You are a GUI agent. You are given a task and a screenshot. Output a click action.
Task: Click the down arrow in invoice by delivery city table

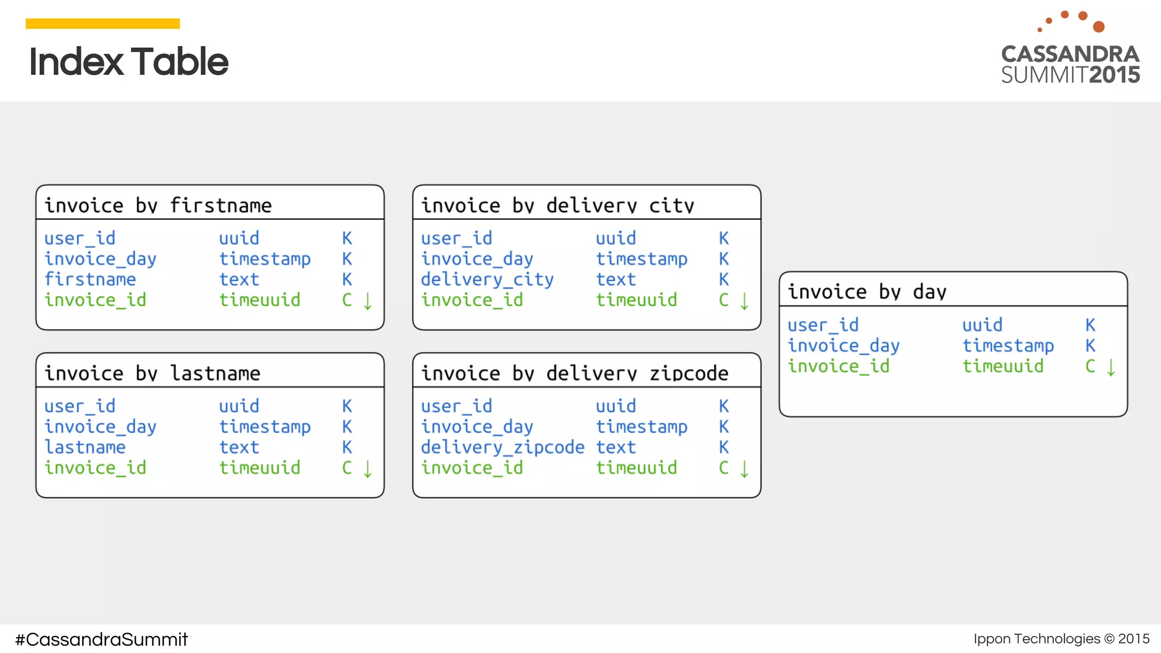744,300
